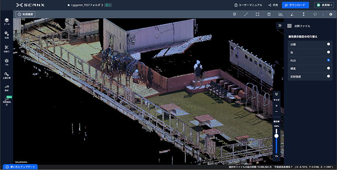Collapse the サイズ point size control chevron
Viewport: 337px width, 170px height.
click(x=276, y=94)
